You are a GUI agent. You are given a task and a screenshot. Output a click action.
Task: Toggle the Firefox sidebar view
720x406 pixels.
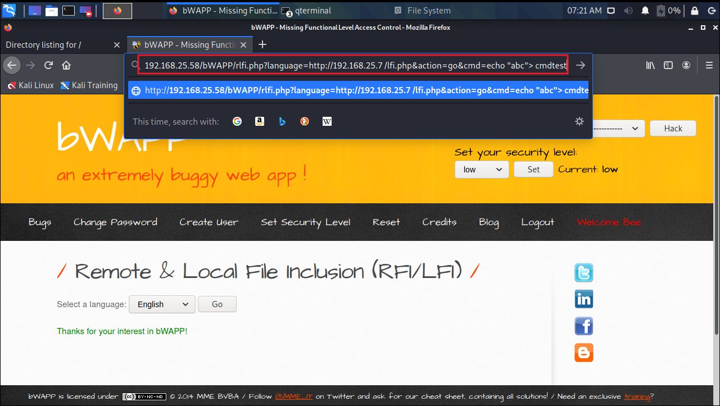(668, 65)
